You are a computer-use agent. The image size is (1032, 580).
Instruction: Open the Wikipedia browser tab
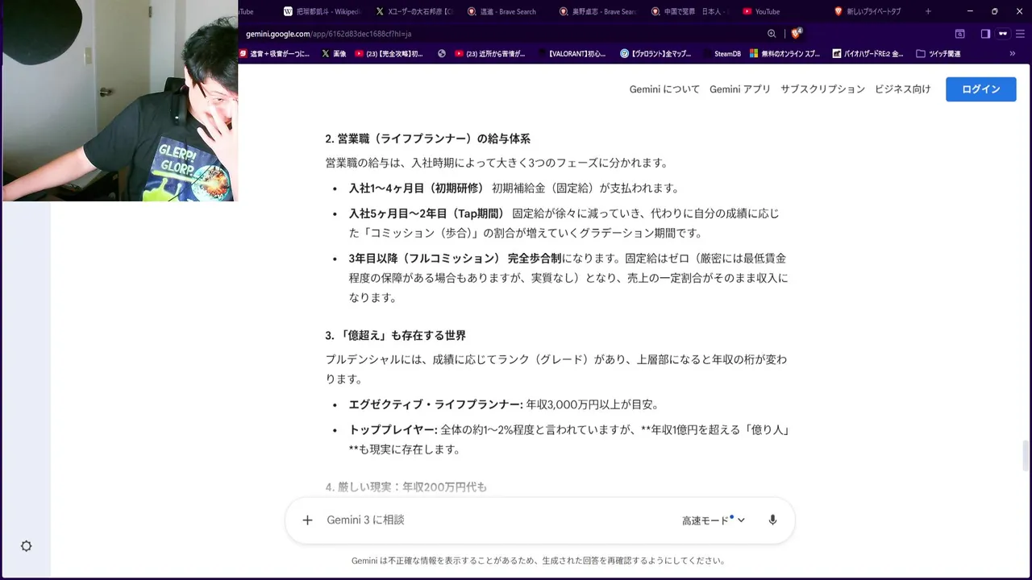(x=321, y=11)
